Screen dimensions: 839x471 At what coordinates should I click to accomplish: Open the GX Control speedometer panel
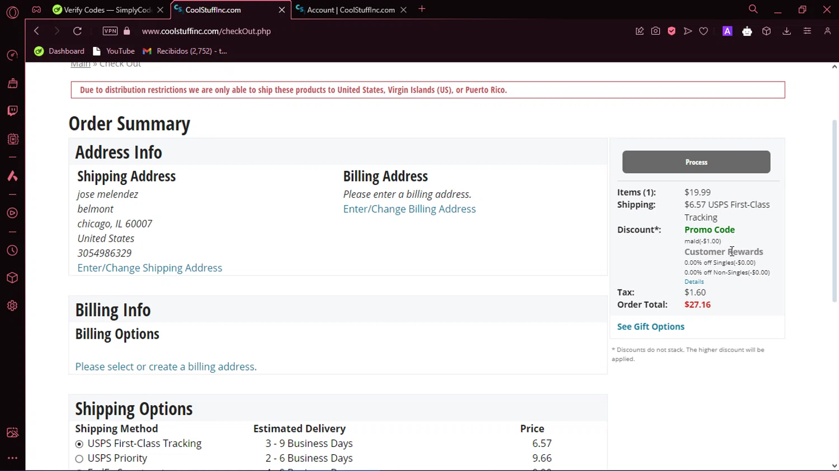coord(12,55)
